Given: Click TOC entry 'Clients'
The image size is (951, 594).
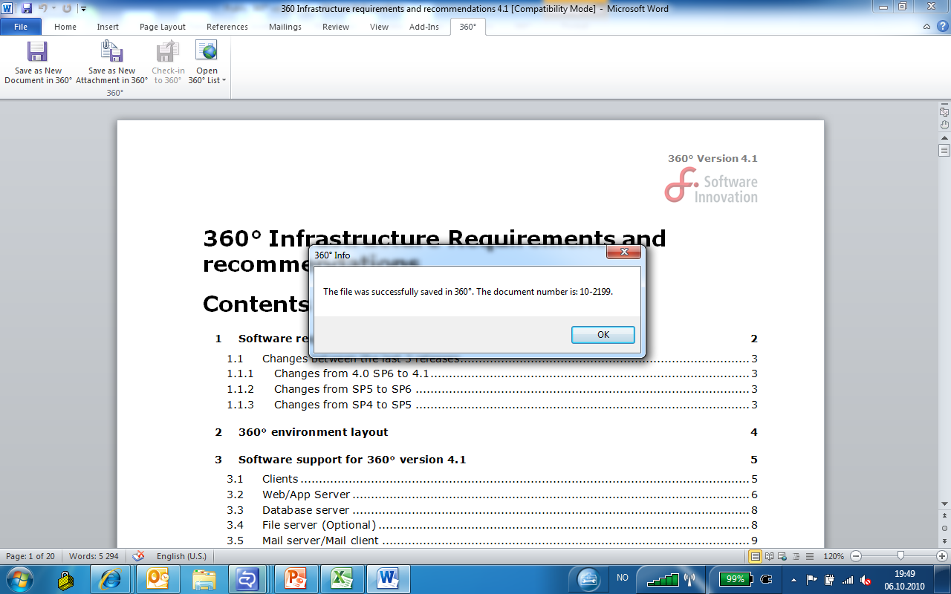Looking at the screenshot, I should click(x=280, y=479).
